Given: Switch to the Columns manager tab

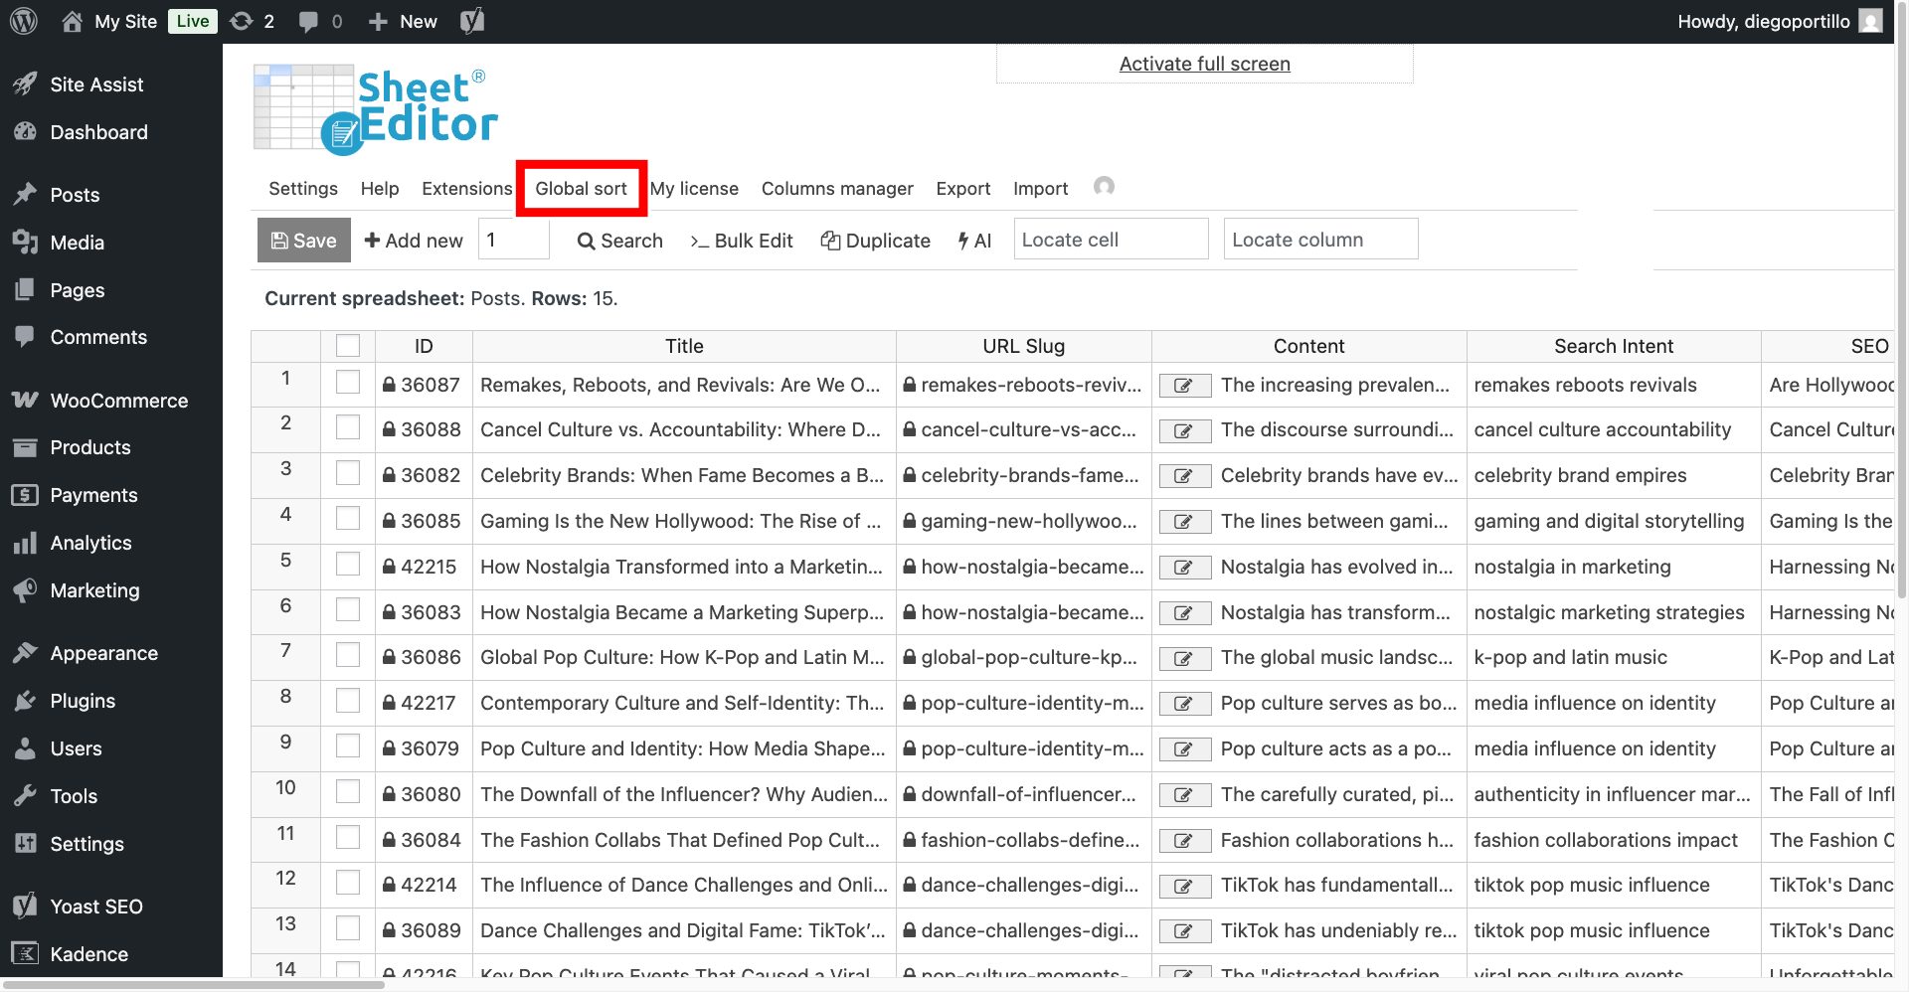Looking at the screenshot, I should (x=837, y=188).
